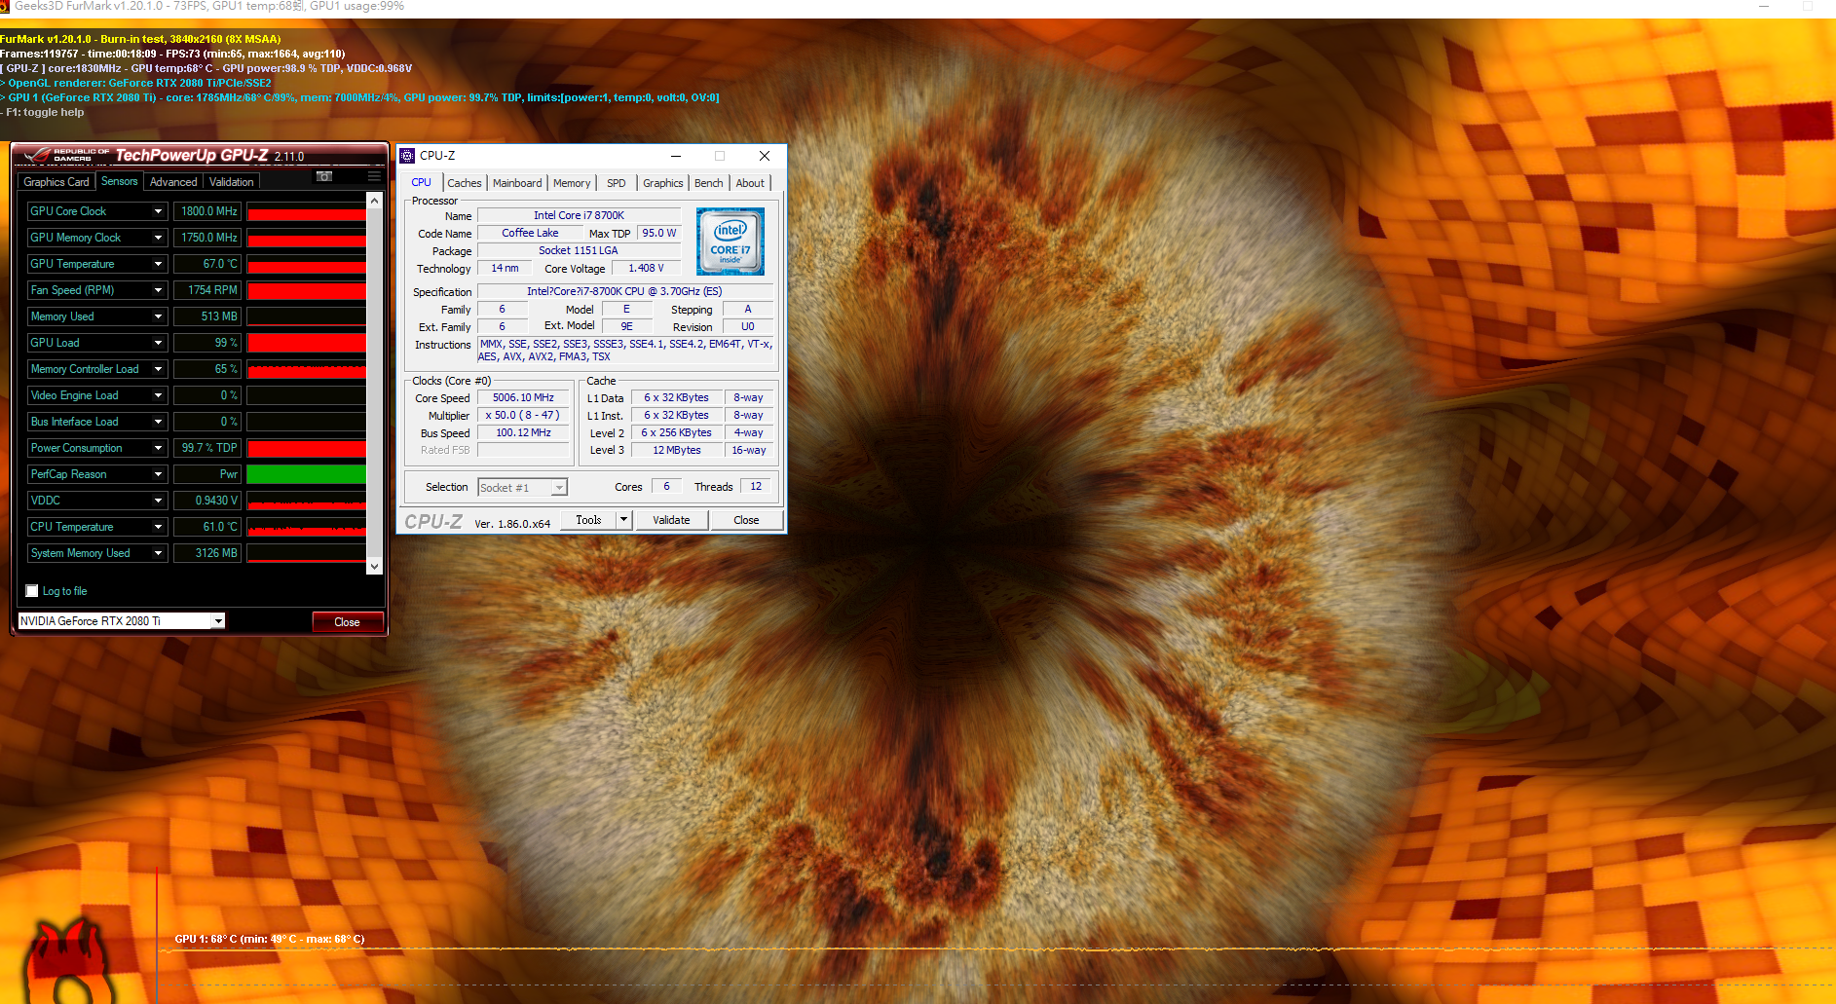
Task: Click the Threads value 12
Action: click(756, 486)
